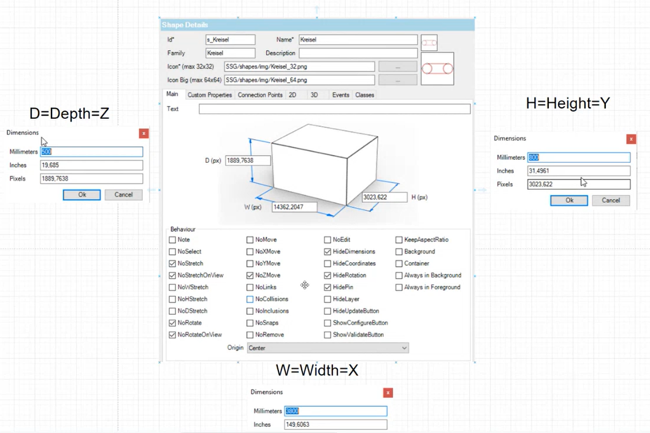Image resolution: width=650 pixels, height=433 pixels.
Task: Check the HideLayer checkbox
Action: click(327, 299)
